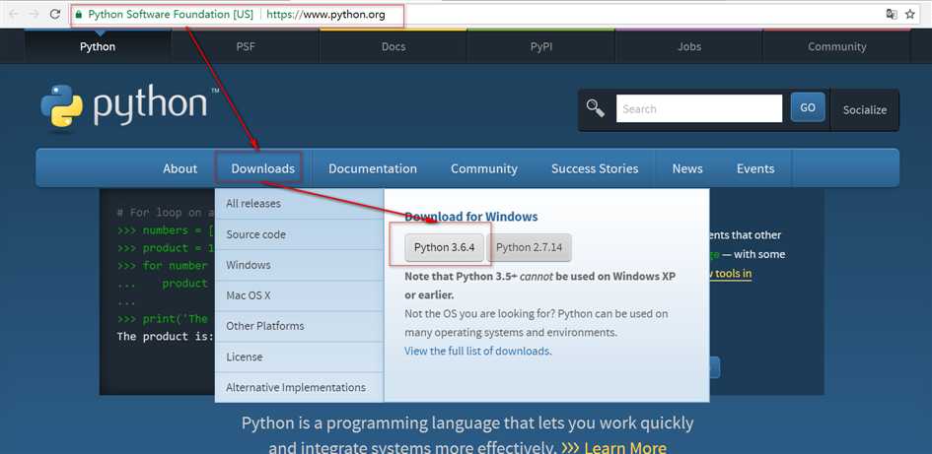Screen dimensions: 932x454
Task: Open the Jobs top tab
Action: coord(689,46)
